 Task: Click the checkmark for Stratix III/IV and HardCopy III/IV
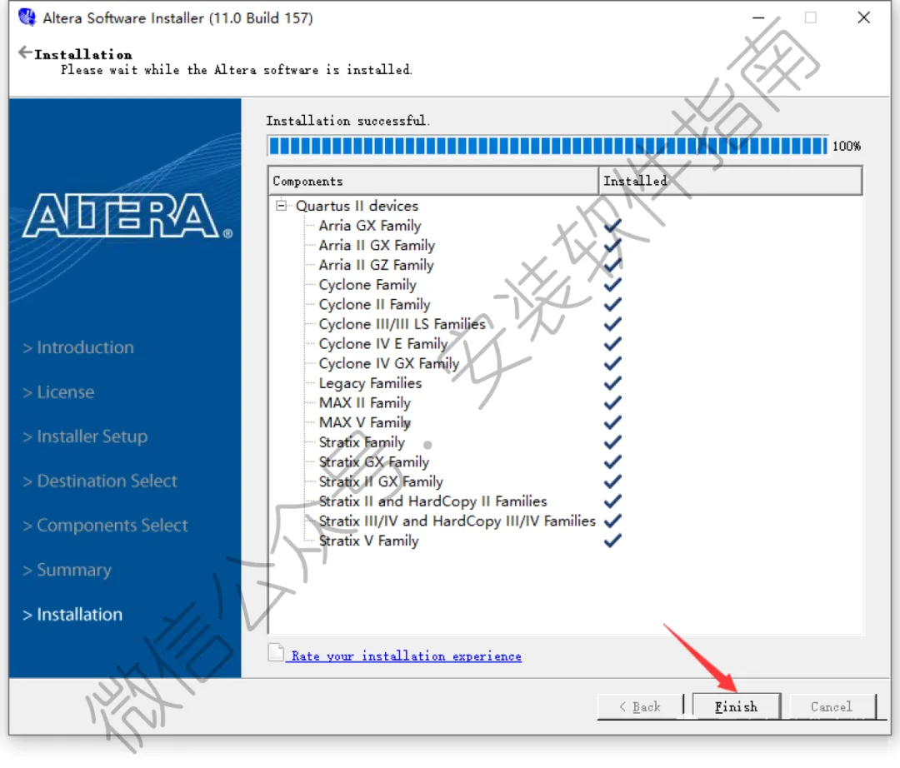pos(613,521)
